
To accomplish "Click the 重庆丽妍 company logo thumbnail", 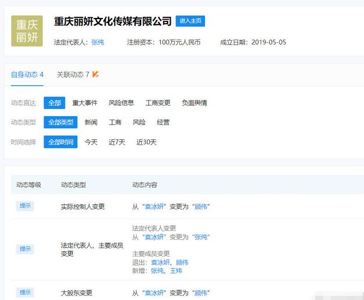I will click(x=27, y=31).
